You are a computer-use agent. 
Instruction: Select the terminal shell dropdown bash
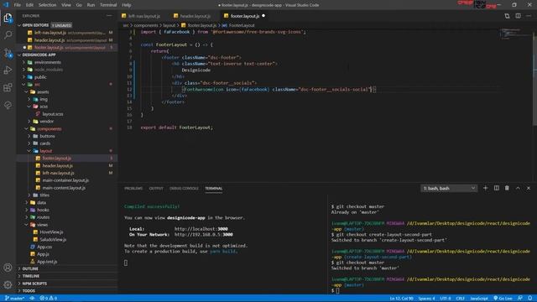[x=449, y=188]
